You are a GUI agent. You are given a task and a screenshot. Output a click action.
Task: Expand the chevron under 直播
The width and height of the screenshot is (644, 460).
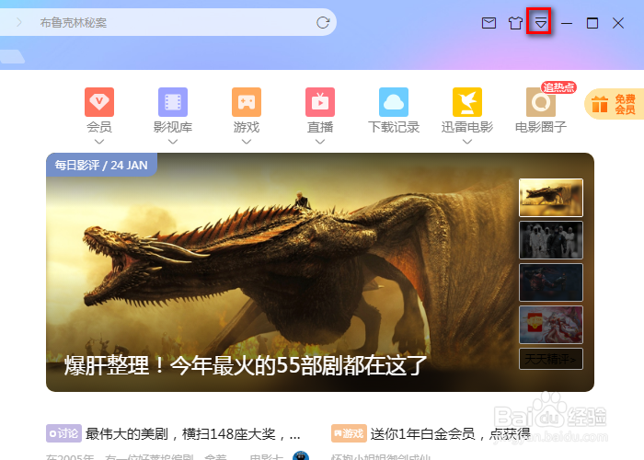pyautogui.click(x=320, y=142)
